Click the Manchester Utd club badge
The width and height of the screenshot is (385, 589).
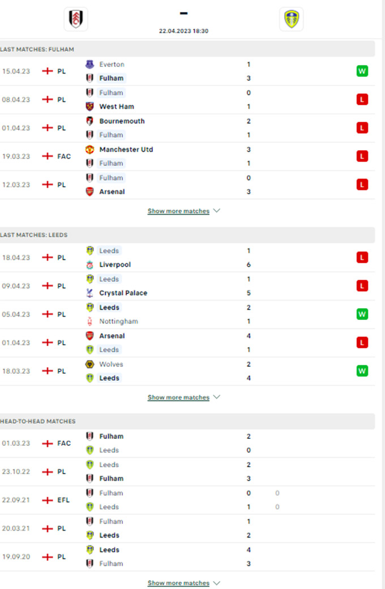click(90, 149)
